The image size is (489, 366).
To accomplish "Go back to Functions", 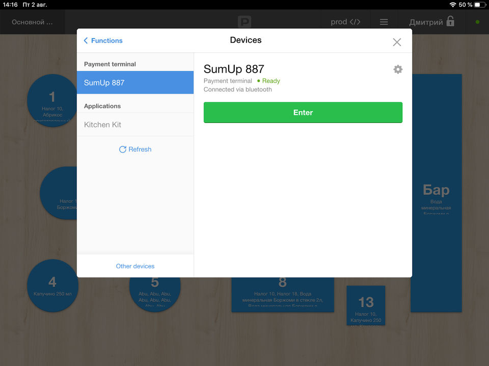I will click(103, 41).
